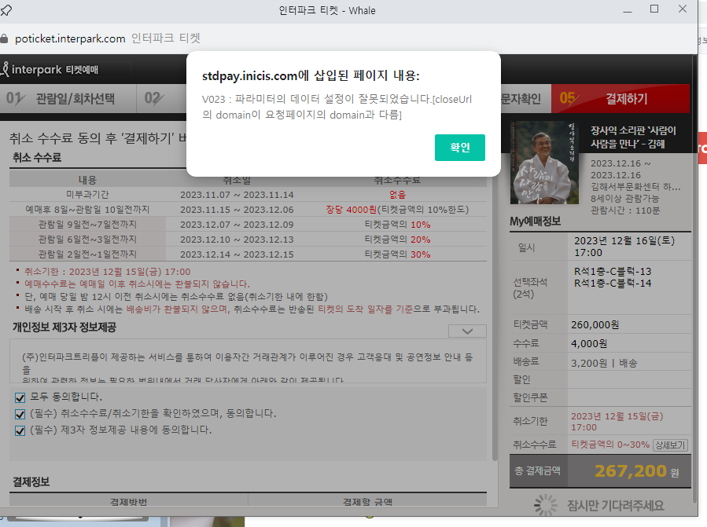The width and height of the screenshot is (707, 527).
Task: Uncheck the 취소수수료/취소기한 agreement checkbox
Action: click(x=20, y=414)
